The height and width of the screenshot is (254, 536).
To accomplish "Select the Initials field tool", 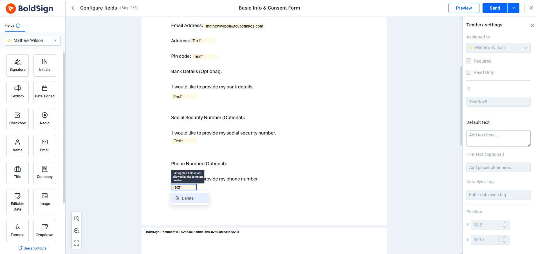I will click(45, 65).
